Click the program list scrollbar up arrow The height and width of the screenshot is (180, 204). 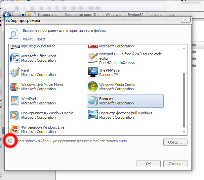pyautogui.click(x=184, y=48)
